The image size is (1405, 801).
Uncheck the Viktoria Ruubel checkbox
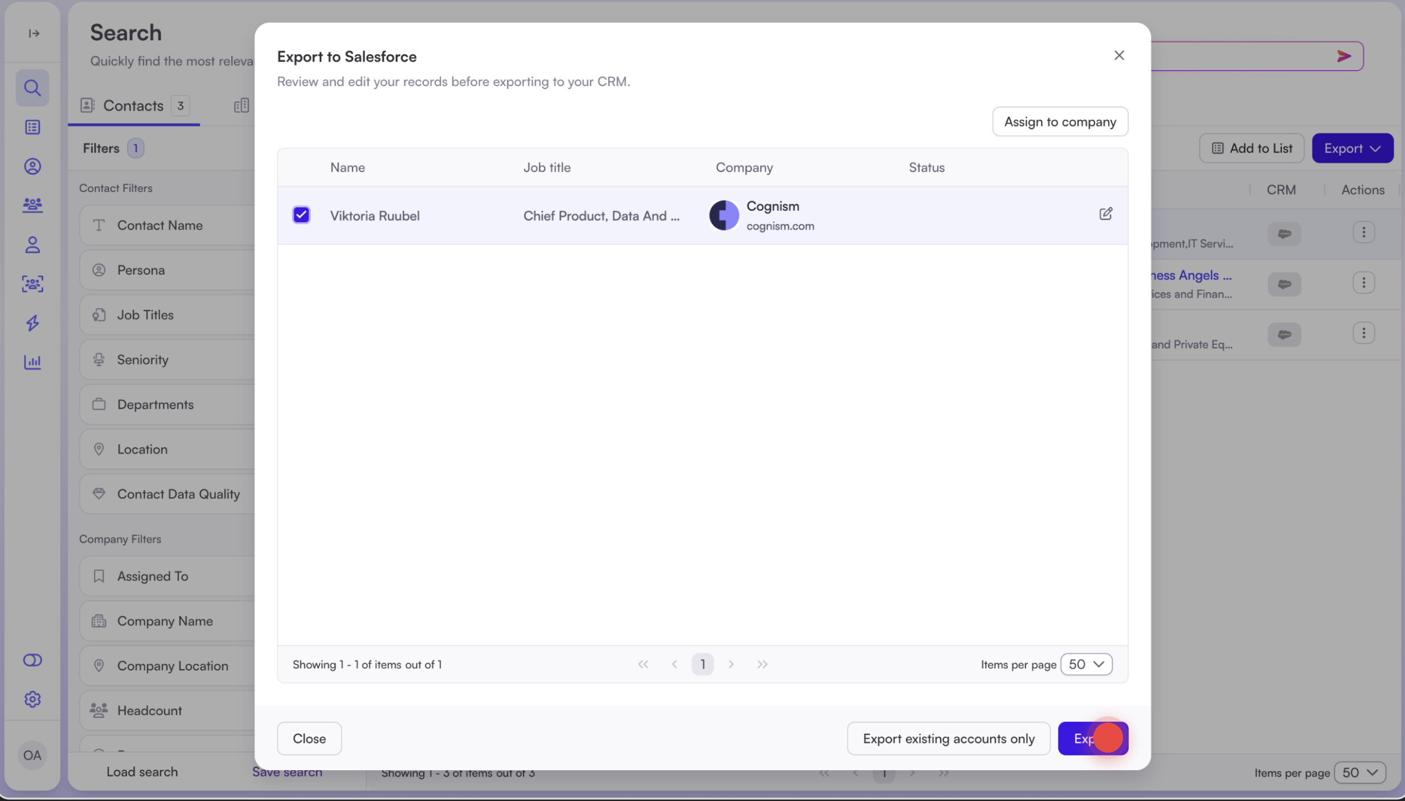(x=301, y=215)
